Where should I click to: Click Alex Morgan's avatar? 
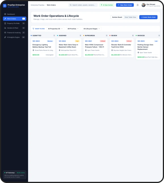(x=144, y=5)
